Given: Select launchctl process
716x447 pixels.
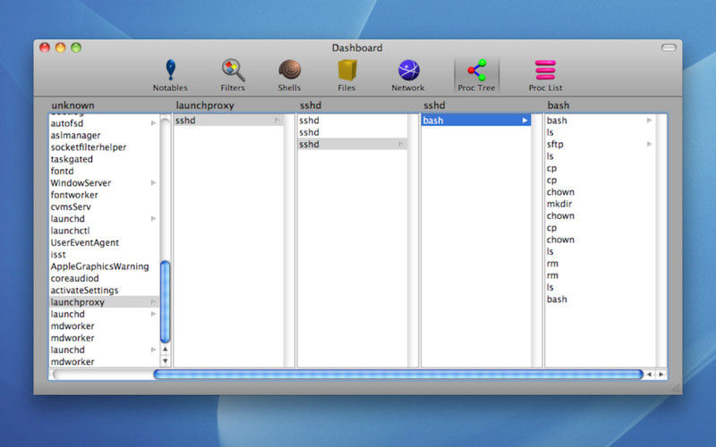Looking at the screenshot, I should pos(104,231).
